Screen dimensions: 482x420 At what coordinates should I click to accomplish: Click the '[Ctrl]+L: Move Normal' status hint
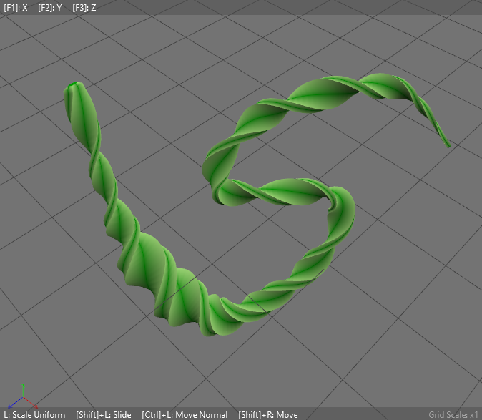[x=185, y=415]
